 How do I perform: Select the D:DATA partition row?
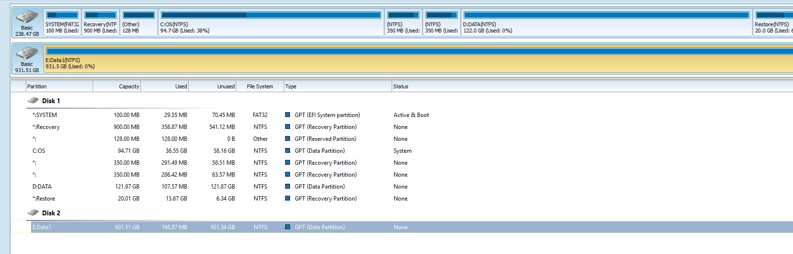pyautogui.click(x=42, y=187)
